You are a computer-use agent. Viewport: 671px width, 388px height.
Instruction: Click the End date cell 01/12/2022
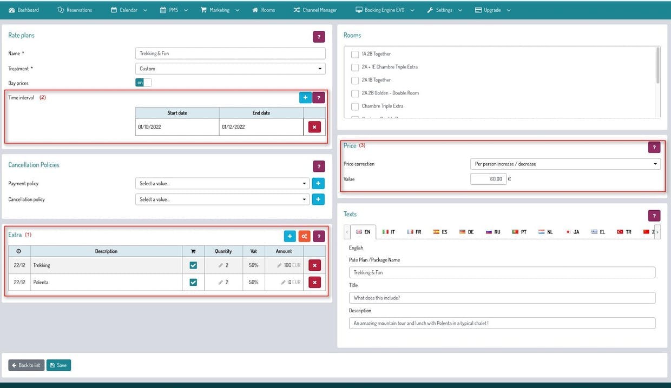[x=261, y=127]
